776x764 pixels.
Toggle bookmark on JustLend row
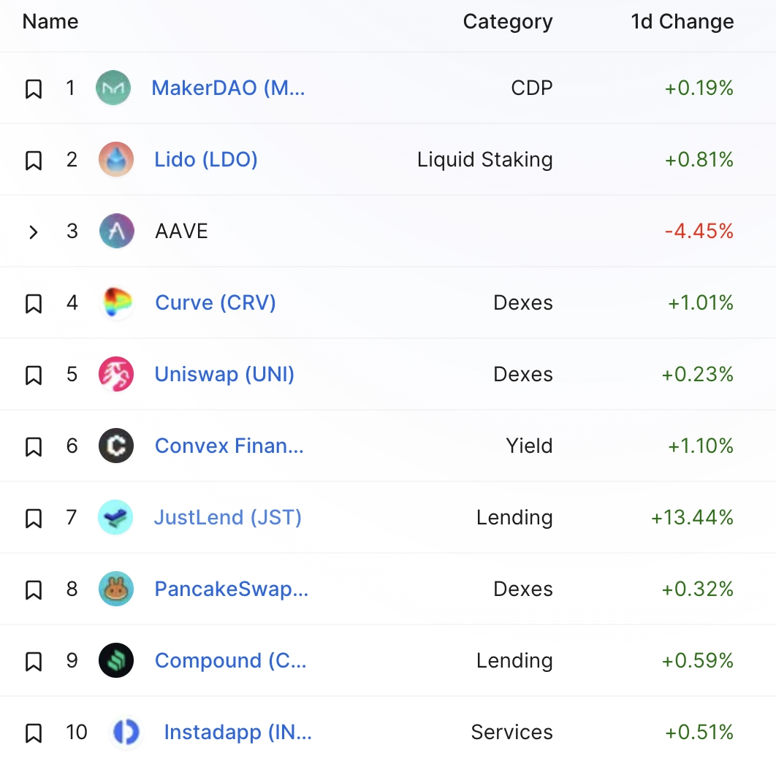(x=34, y=519)
